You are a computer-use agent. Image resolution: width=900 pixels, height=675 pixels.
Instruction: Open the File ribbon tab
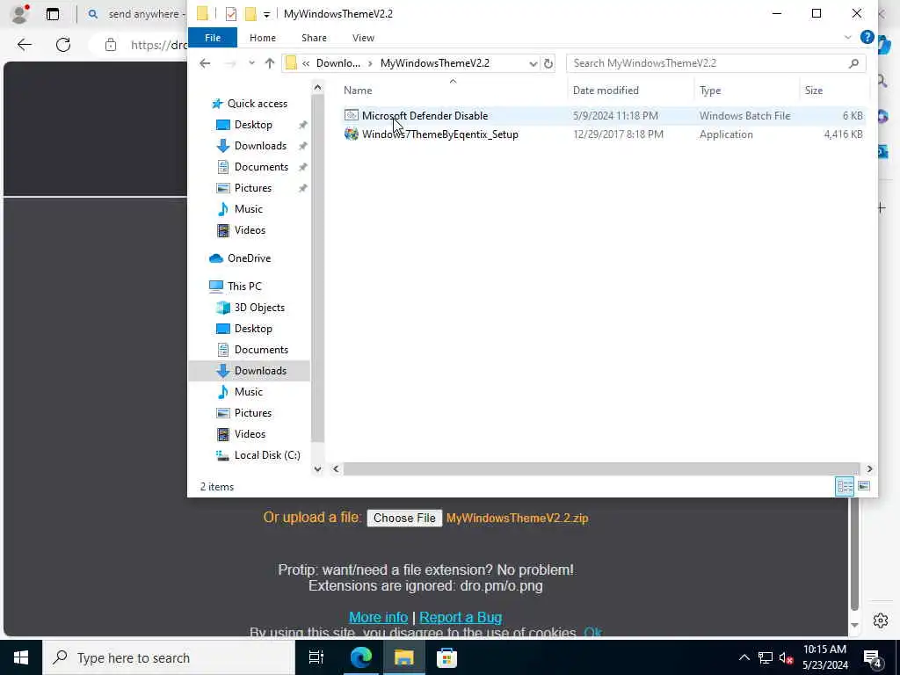[x=213, y=38]
